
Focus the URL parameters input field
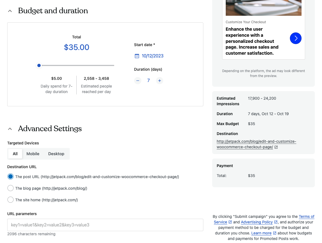105,225
